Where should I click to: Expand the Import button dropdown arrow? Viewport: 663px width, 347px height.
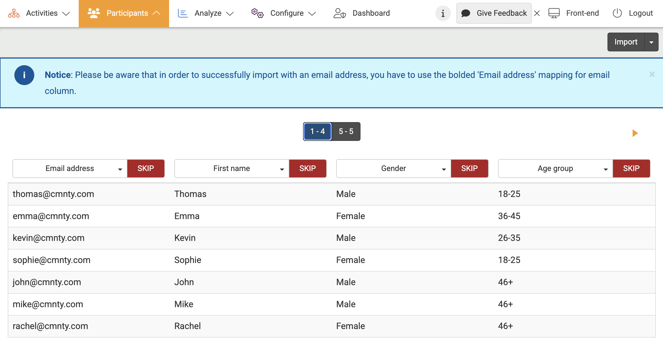click(651, 42)
